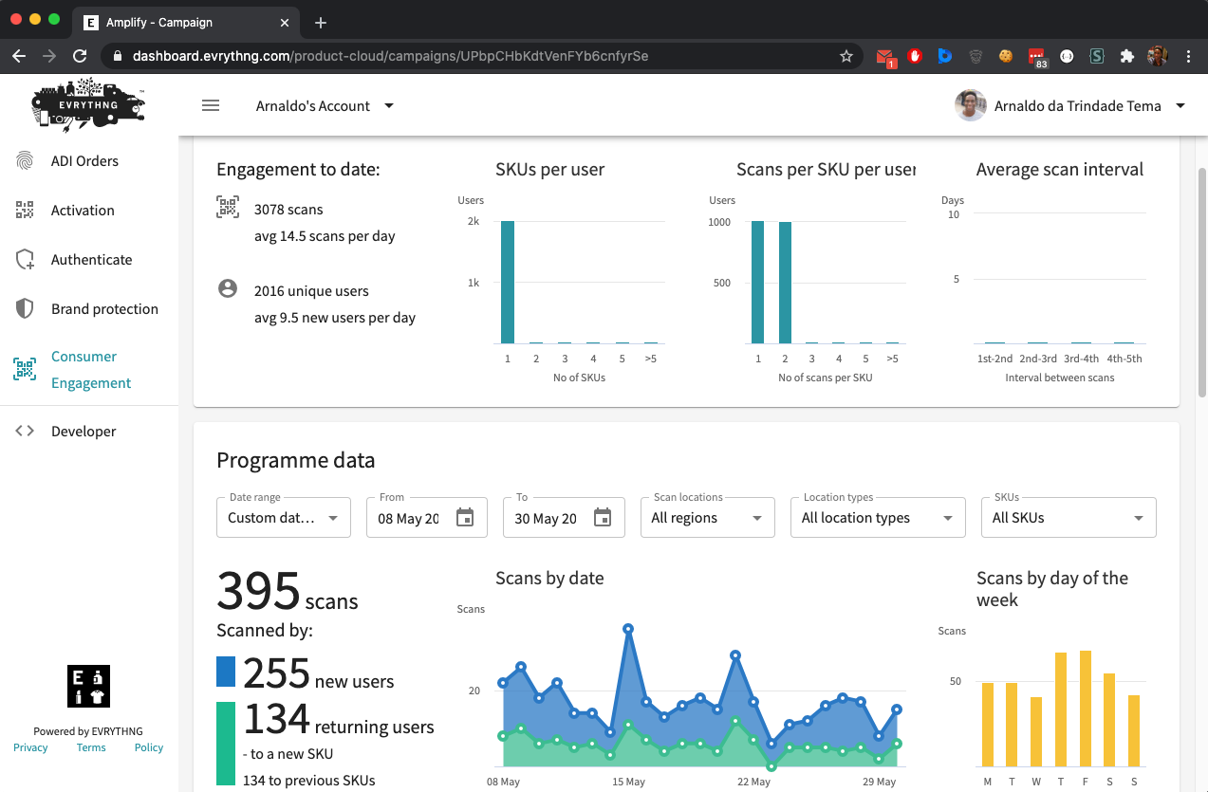
Task: Open Authenticate section
Action: [92, 260]
